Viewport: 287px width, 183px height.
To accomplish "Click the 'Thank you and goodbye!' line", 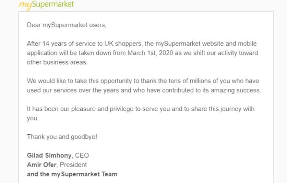I will pyautogui.click(x=62, y=137).
